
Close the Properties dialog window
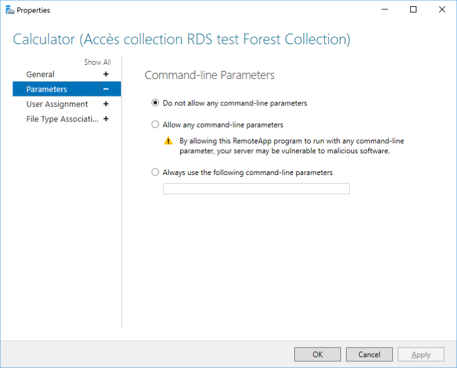coord(441,10)
